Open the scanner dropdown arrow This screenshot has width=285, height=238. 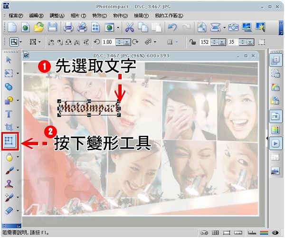point(225,28)
